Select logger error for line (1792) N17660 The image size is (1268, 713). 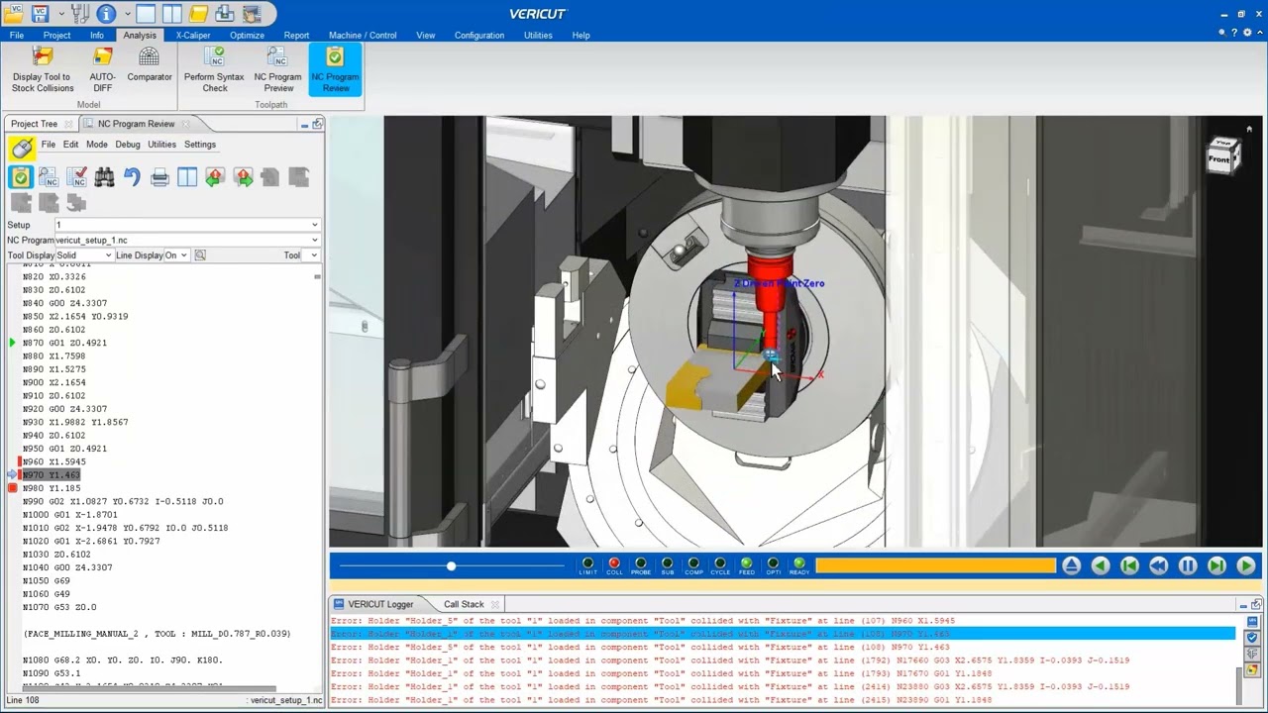730,661
